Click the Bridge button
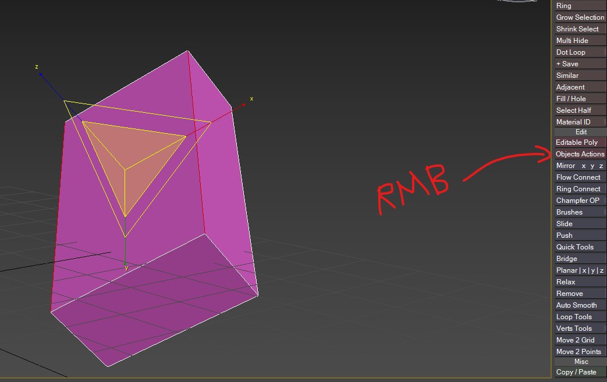Image resolution: width=607 pixels, height=382 pixels. click(x=580, y=258)
